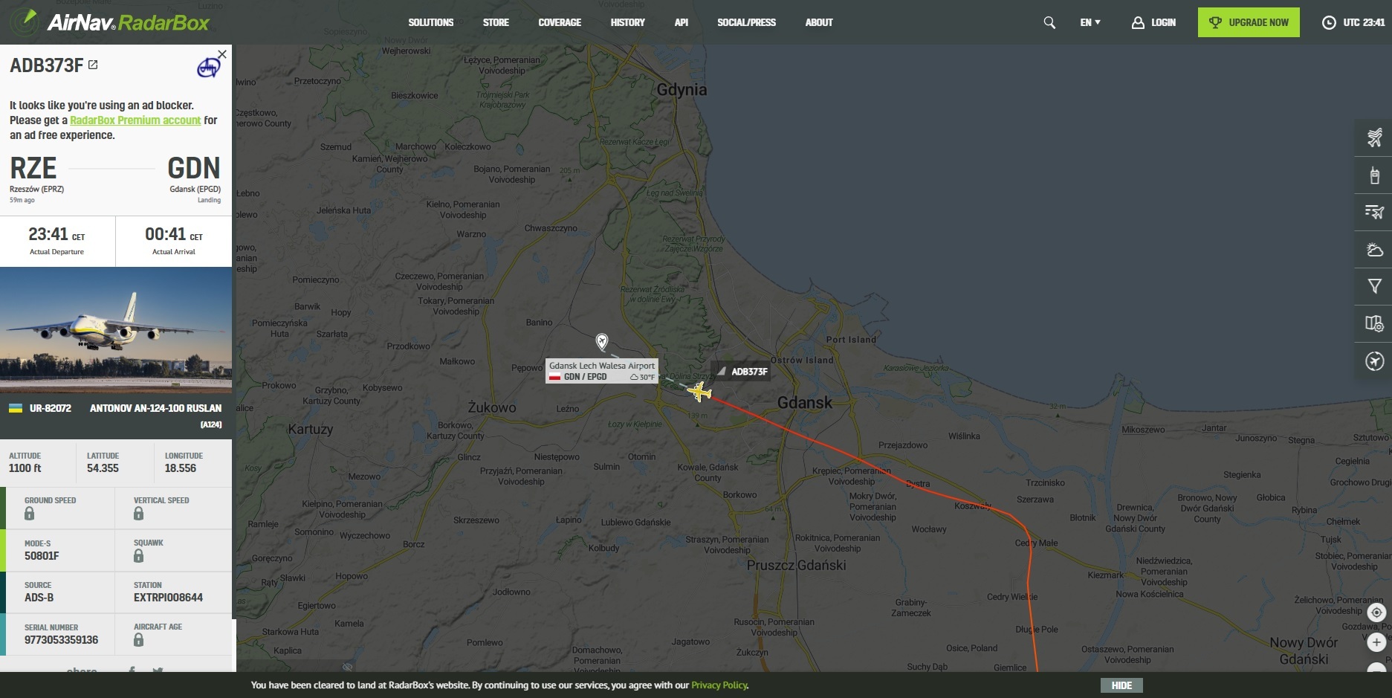The width and height of the screenshot is (1392, 698).
Task: Open the Antonov AN-124 aircraft photo
Action: tap(116, 329)
